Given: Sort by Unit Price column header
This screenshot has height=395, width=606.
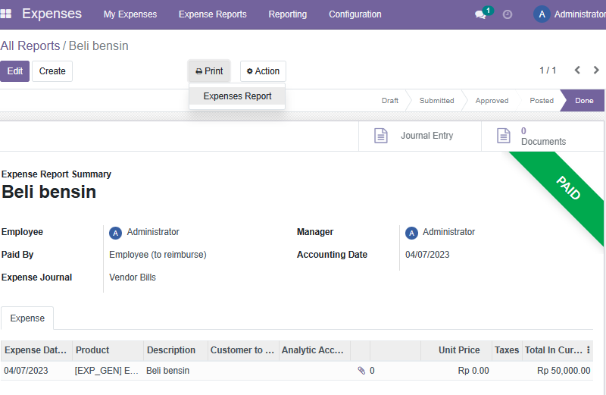Looking at the screenshot, I should point(457,350).
